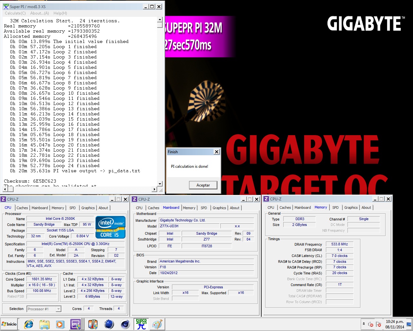This screenshot has height=331, width=413.
Task: Click the Command Rate value 1T
Action: coord(339,284)
